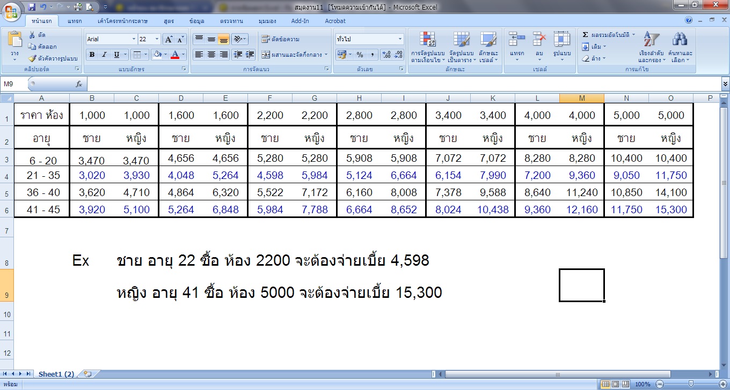
Task: Click into the formula bar input
Action: (404, 84)
